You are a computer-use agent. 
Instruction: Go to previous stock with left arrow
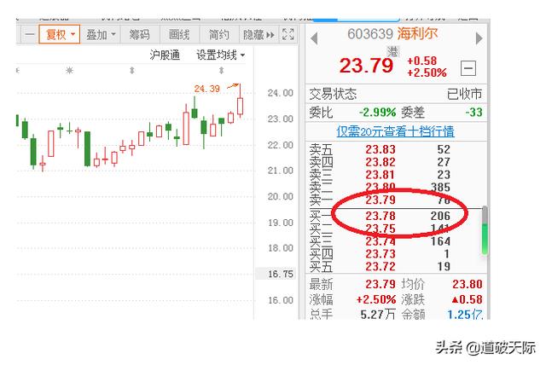click(x=314, y=38)
